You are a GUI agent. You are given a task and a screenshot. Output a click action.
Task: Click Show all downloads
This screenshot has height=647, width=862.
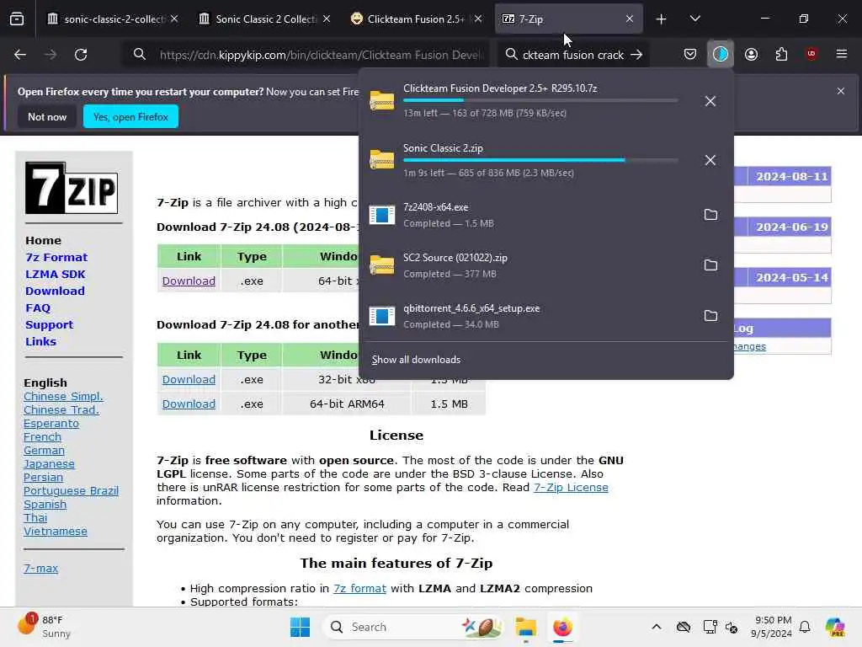point(416,359)
